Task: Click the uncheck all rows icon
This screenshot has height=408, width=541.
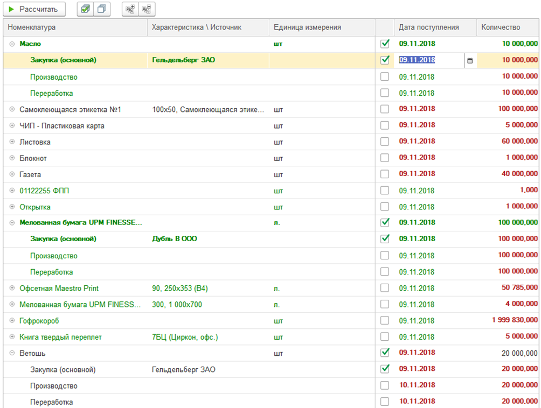Action: coord(101,9)
